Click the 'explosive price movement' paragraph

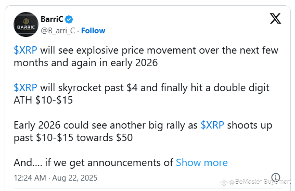[x=146, y=56]
